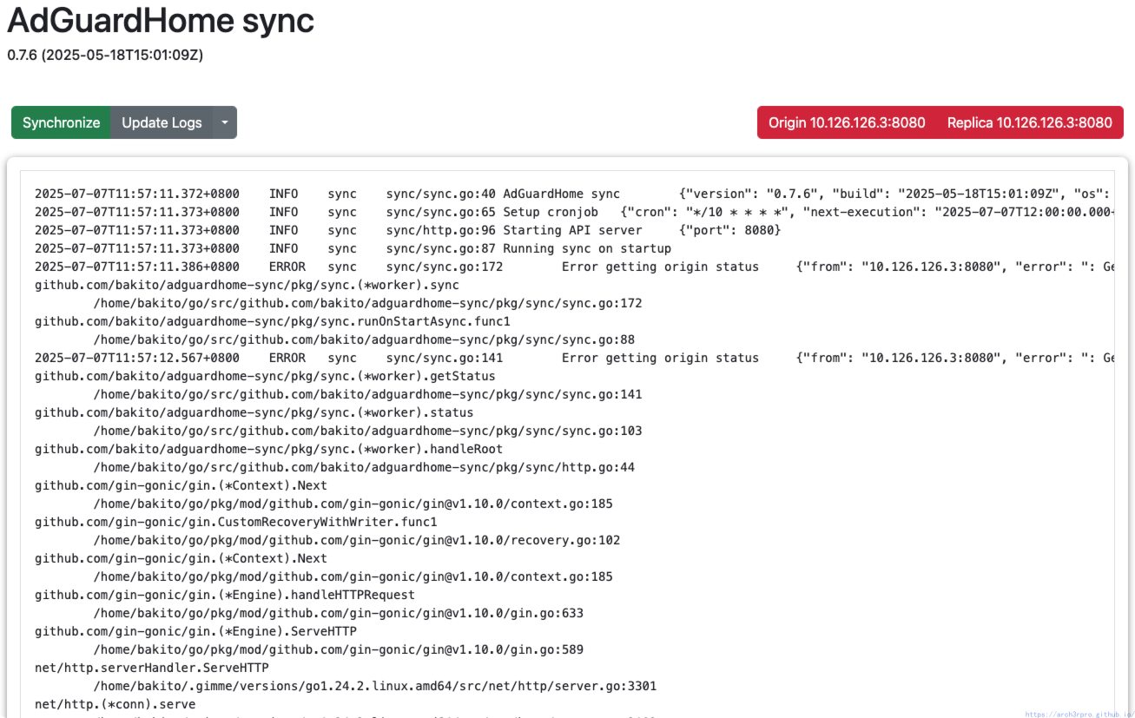
Task: Click the log line 'sync/sync.go:40 AdGuardHome sync'
Action: [x=574, y=194]
